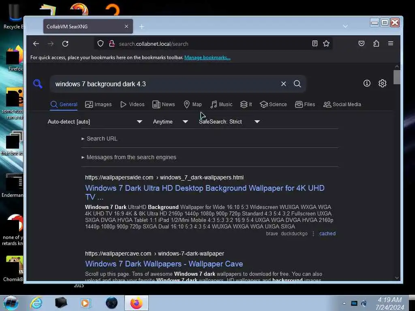This screenshot has height=311, width=415.
Task: Launch Internet Explorer from the taskbar
Action: point(36,303)
